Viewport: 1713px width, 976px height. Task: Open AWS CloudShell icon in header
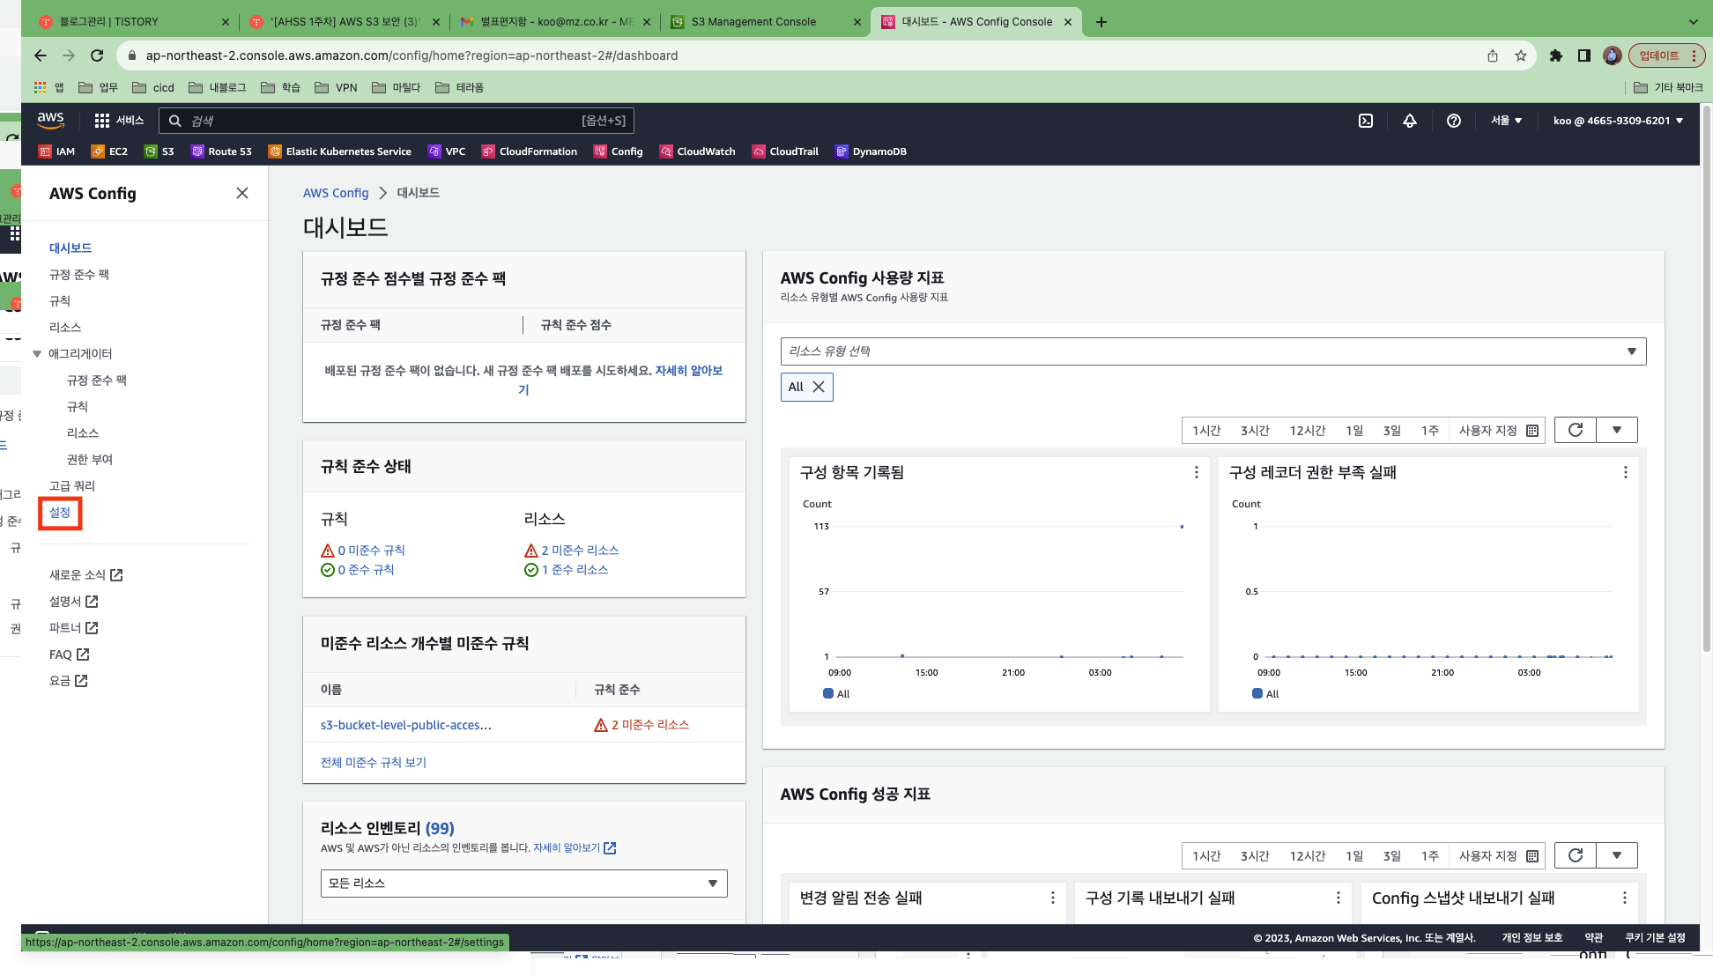1365,121
